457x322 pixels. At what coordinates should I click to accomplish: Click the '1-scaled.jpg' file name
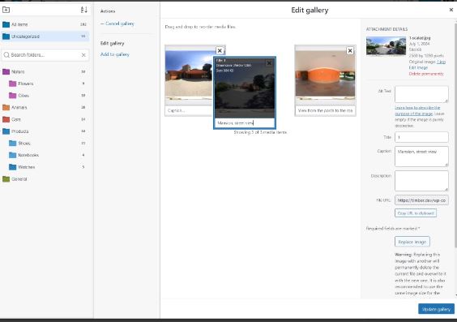point(420,38)
